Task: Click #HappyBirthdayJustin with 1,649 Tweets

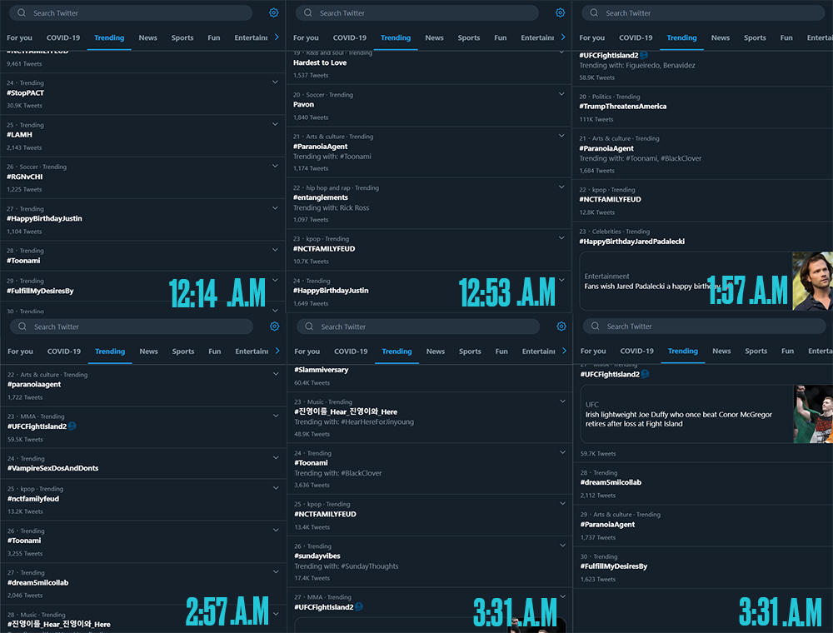Action: [331, 291]
